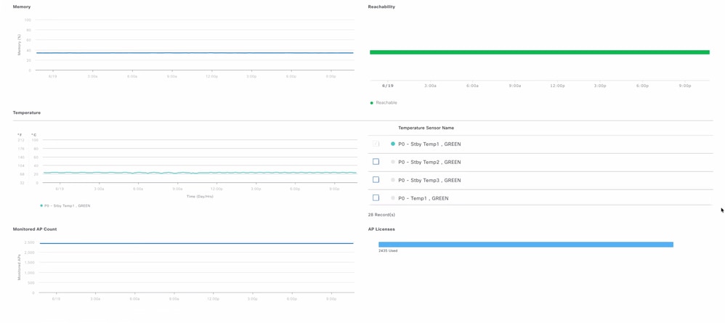The image size is (725, 323).
Task: Click 'P0 - Stby Temp1 , GREEN' table row text
Action: (x=429, y=144)
